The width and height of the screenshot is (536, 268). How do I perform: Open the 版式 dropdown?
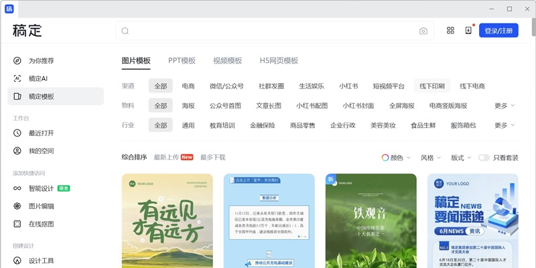(461, 157)
